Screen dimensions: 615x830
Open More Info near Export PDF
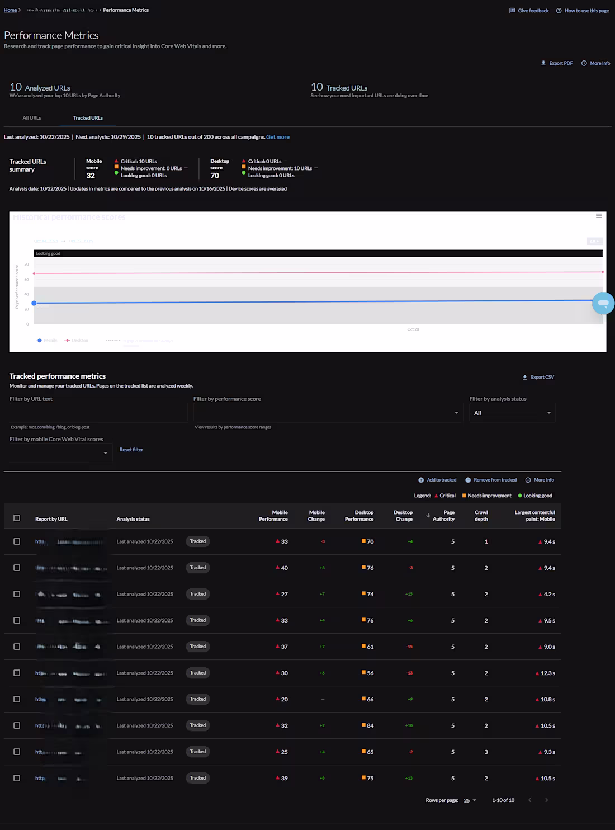pyautogui.click(x=584, y=63)
